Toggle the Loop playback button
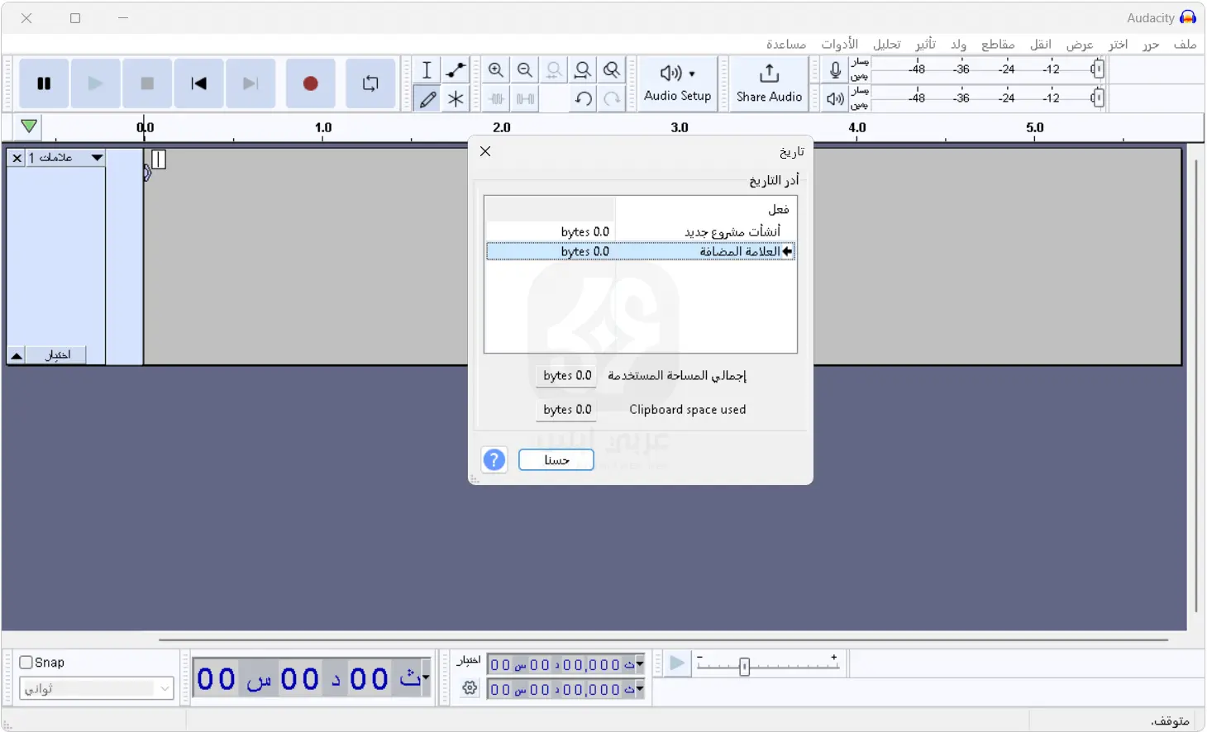Screen dimensions: 1207x732 (x=370, y=83)
